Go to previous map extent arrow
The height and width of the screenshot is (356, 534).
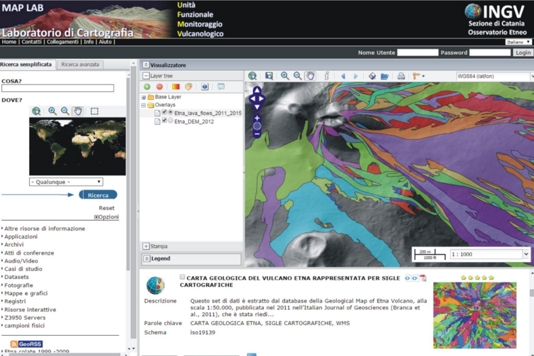coord(343,76)
